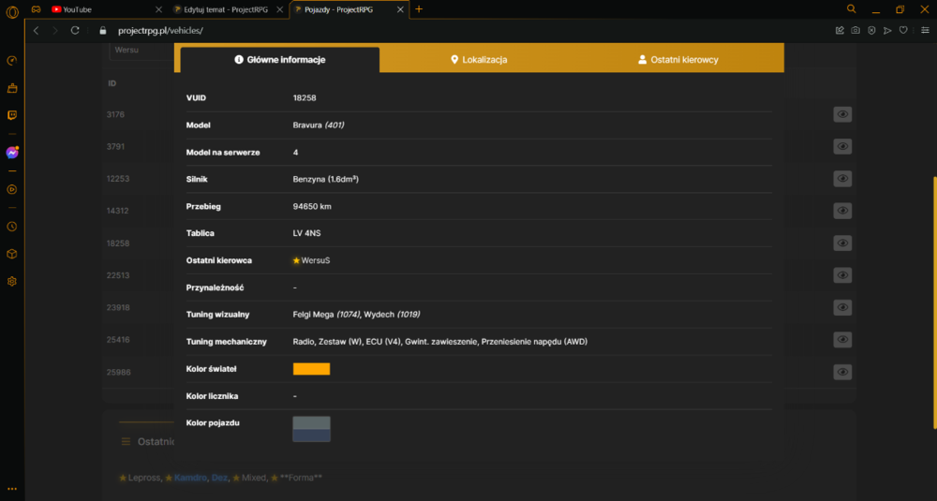937x501 pixels.
Task: Open the briefcase icon in Opera sidebar
Action: point(12,88)
